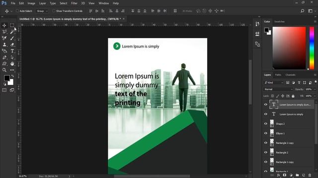
Task: Hide the Shape 2 layer
Action: [x=266, y=124]
